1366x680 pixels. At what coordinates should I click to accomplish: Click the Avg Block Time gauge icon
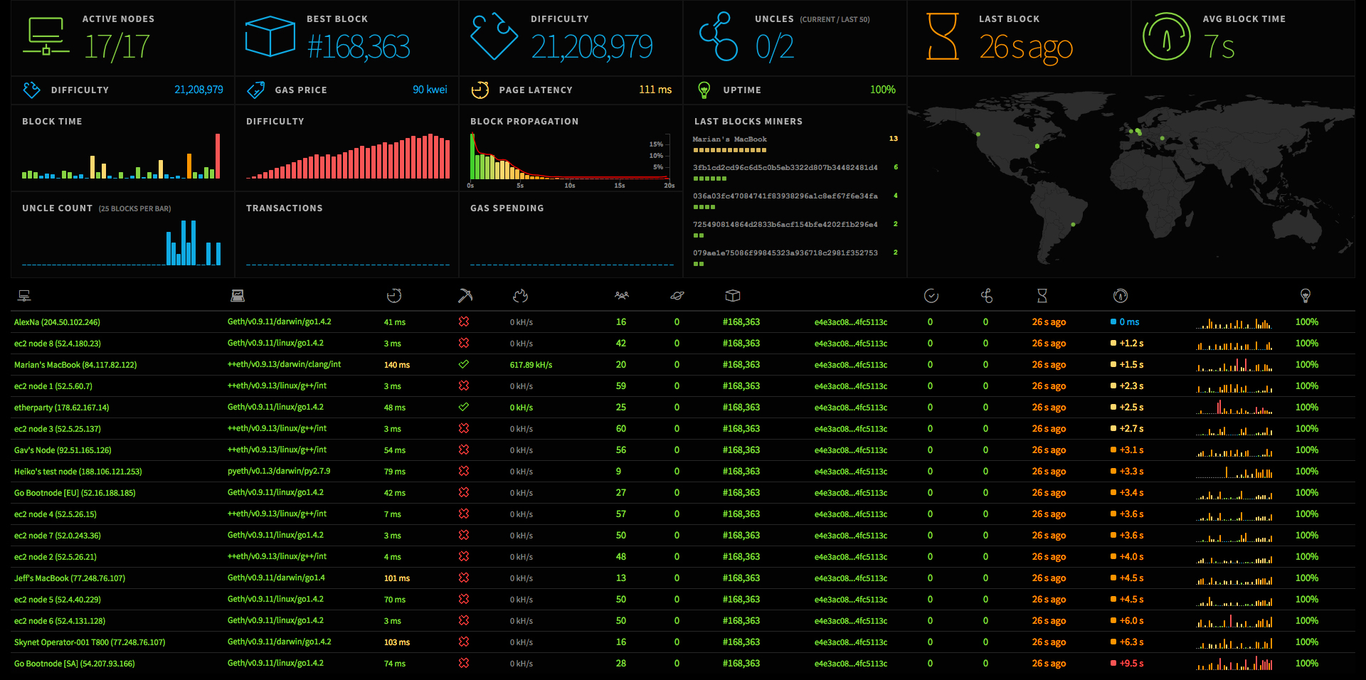(1166, 36)
